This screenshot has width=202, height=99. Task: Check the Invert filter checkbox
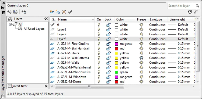[x=10, y=86]
